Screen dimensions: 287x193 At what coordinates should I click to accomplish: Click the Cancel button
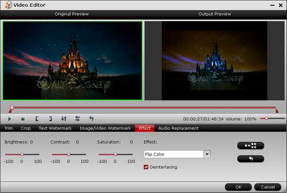point(267,187)
